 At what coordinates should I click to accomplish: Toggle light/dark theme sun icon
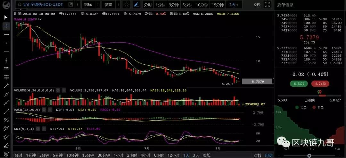pyautogui.click(x=126, y=4)
